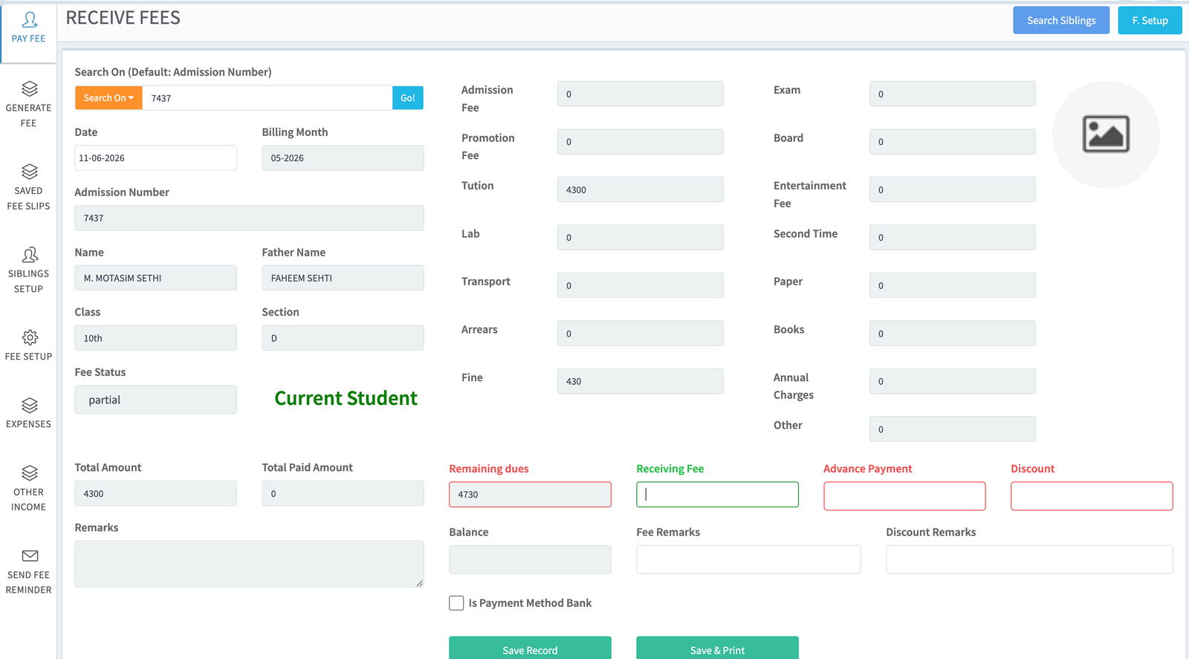
Task: Click the Current Student status text
Action: pos(346,398)
